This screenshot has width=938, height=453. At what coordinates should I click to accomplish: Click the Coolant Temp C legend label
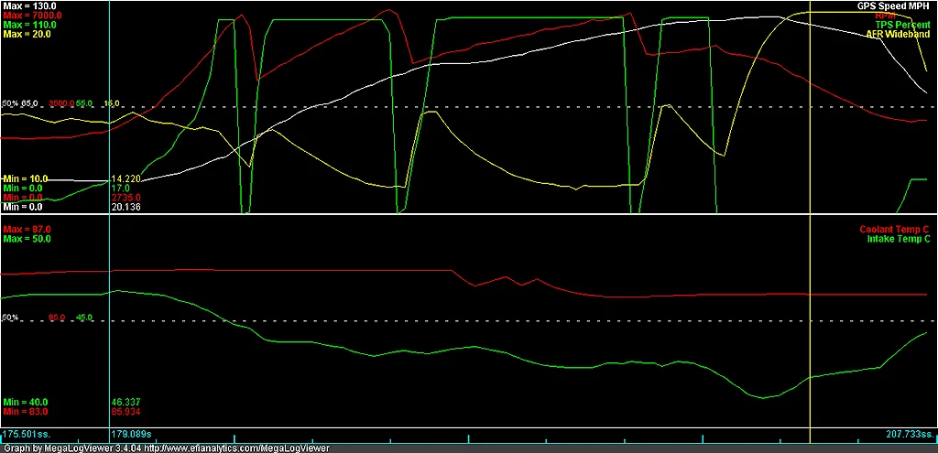coord(895,230)
